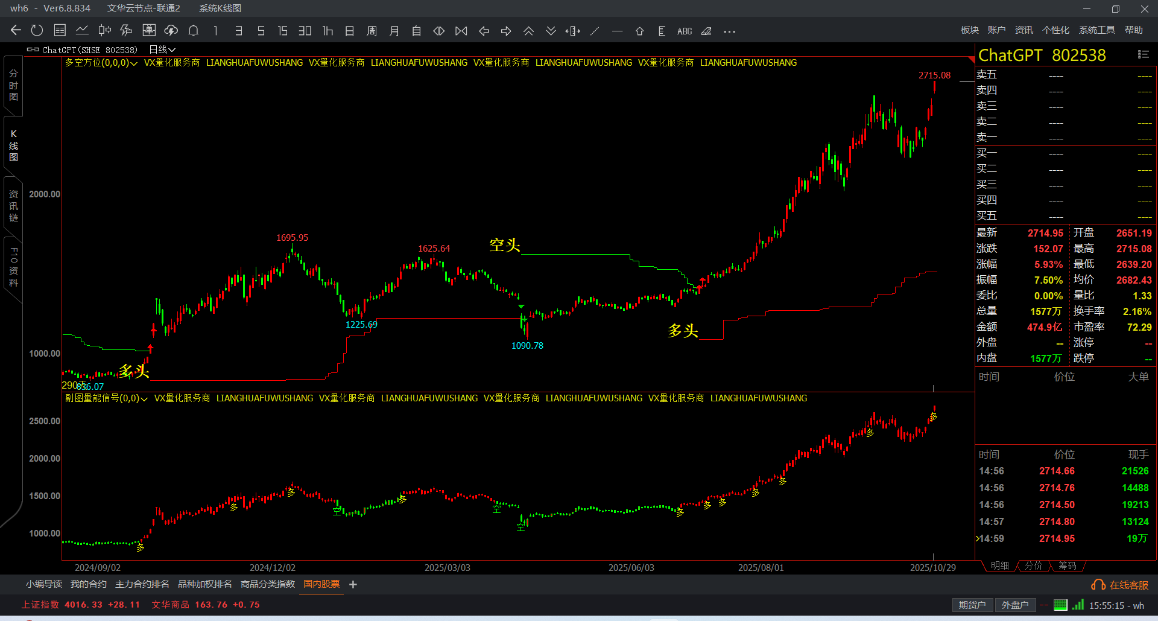Switch to 15-minute period
The height and width of the screenshot is (621, 1158).
click(283, 31)
